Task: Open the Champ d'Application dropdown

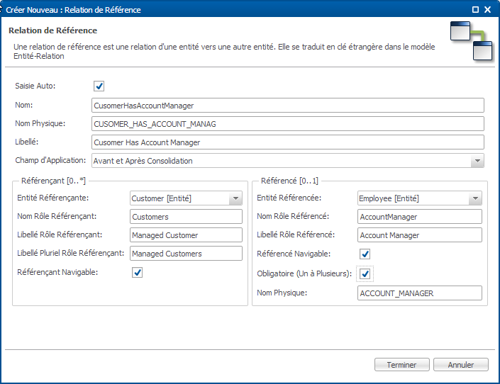Action: tap(477, 161)
